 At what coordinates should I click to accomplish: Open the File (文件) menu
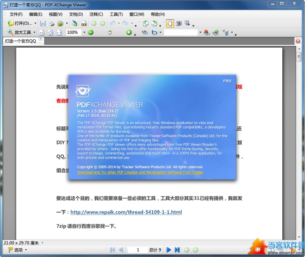click(x=16, y=14)
